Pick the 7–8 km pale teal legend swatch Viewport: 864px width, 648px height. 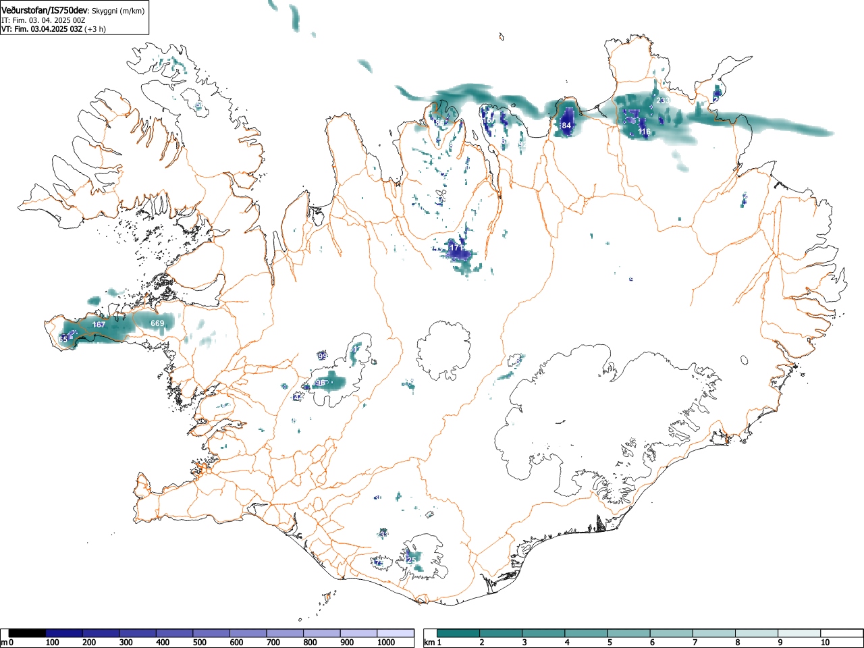click(x=715, y=633)
